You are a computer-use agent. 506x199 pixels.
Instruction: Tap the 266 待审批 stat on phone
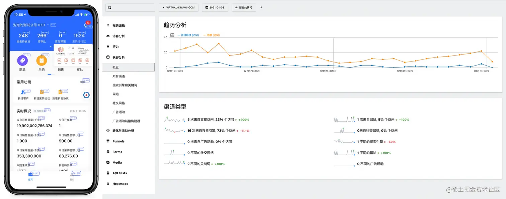click(x=42, y=38)
